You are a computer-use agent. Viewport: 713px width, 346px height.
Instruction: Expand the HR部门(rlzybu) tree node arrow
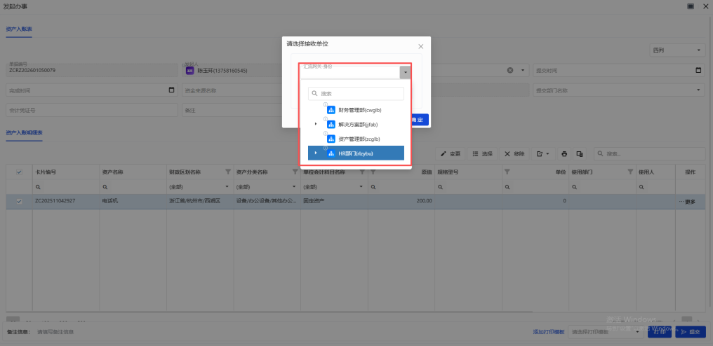tap(316, 153)
